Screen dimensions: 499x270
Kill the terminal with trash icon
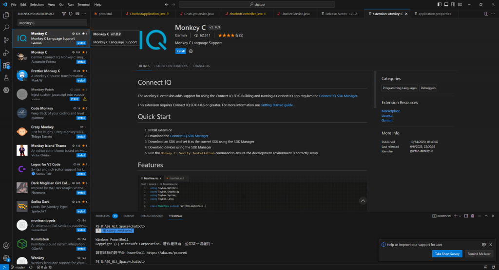click(473, 216)
